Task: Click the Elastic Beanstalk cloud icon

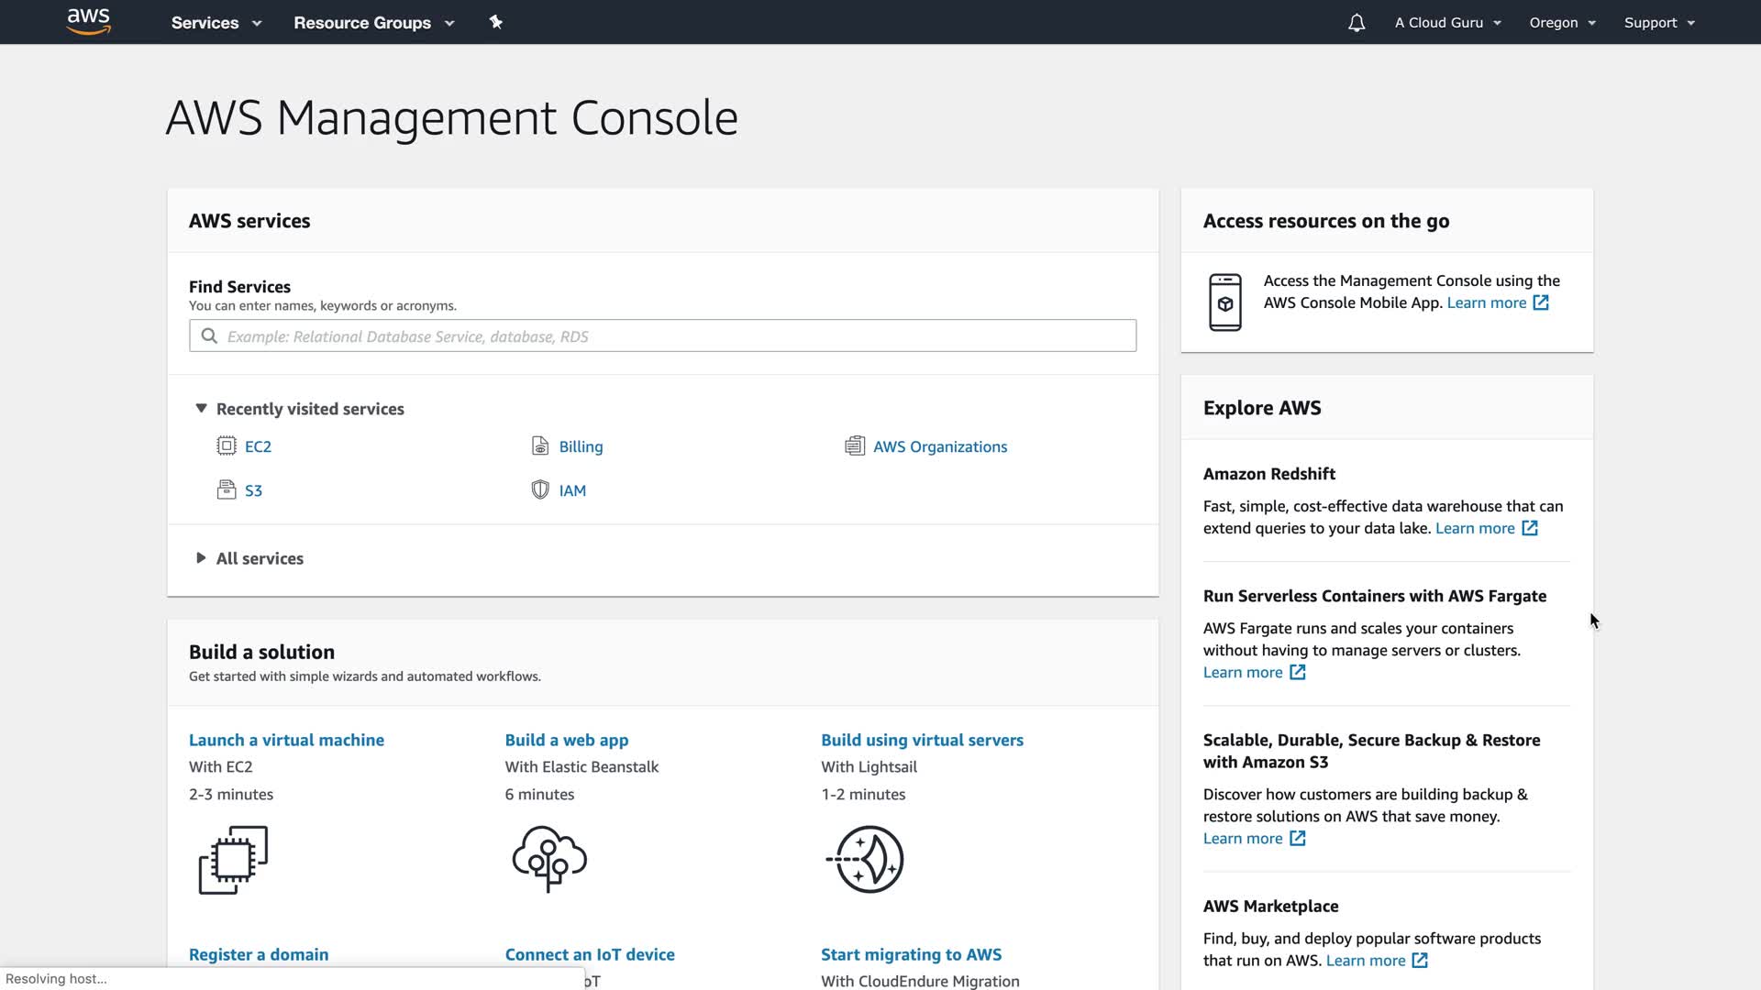Action: [549, 859]
